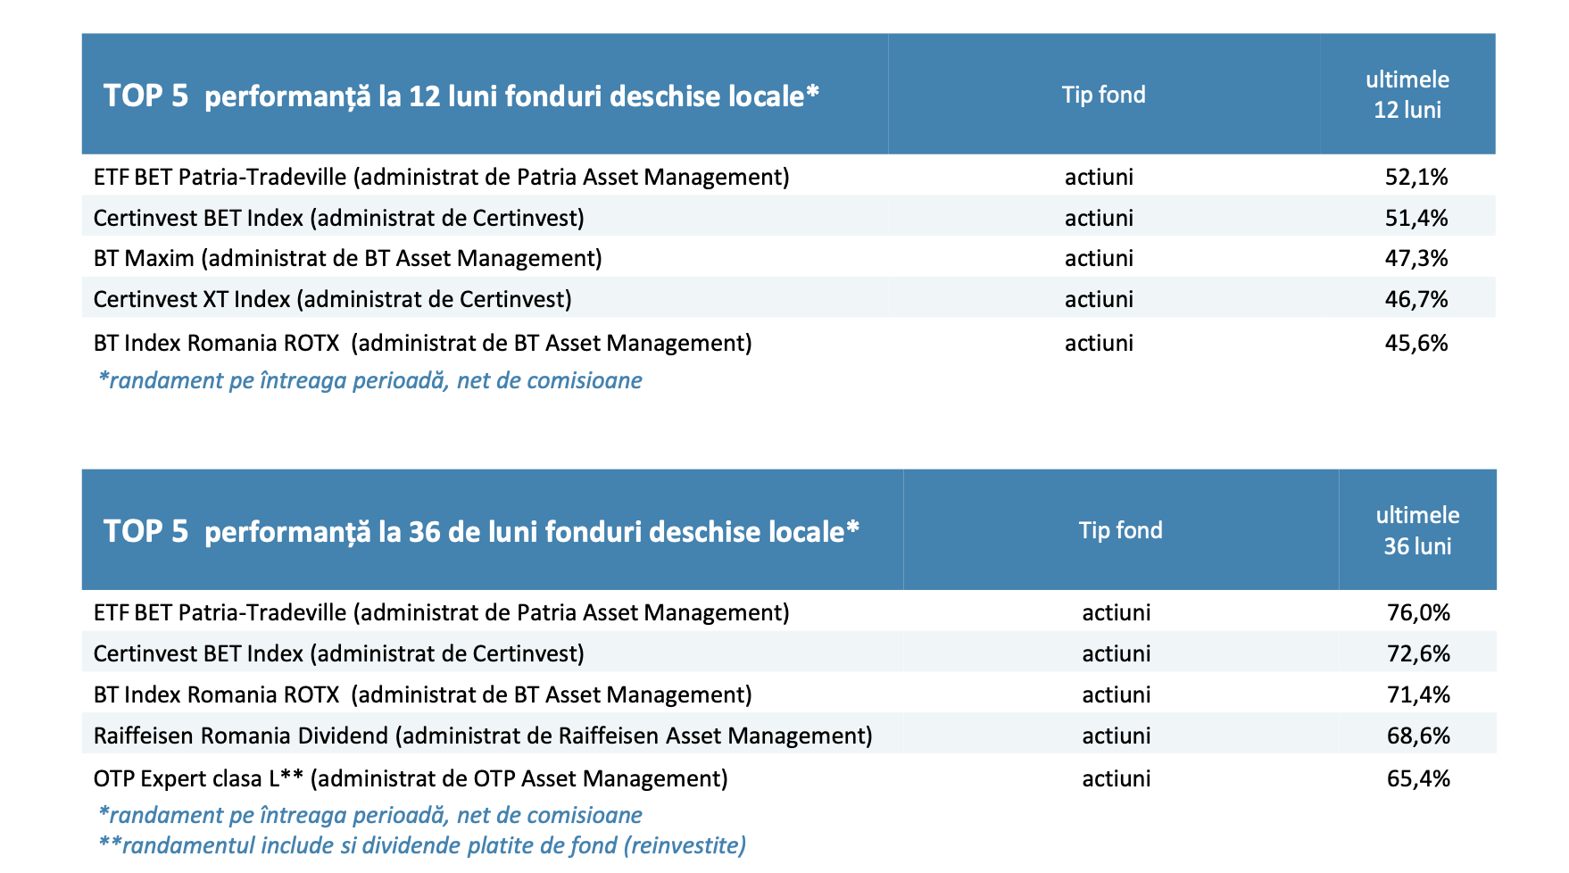This screenshot has width=1569, height=873.
Task: Click the 12-month table title 'TOP 5 performanță la 12 luni fonduri deschise locale*'
Action: 461,96
